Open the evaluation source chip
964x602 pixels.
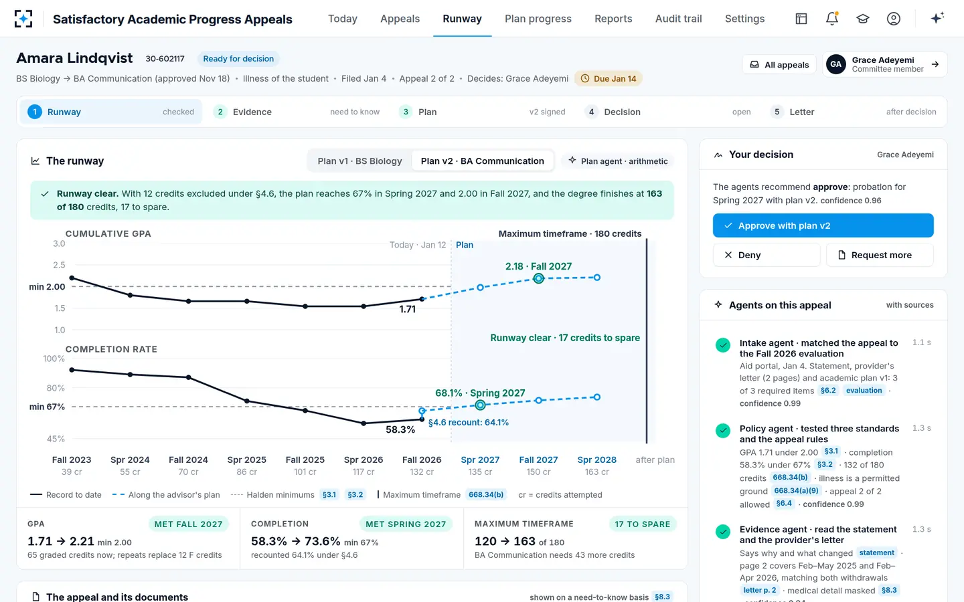click(864, 391)
